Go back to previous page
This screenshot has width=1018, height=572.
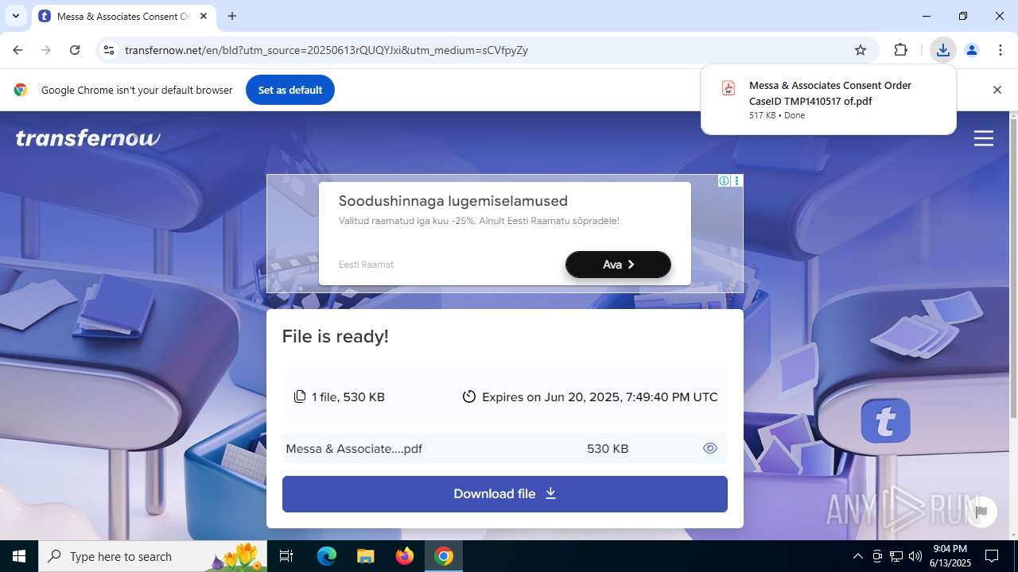tap(17, 50)
